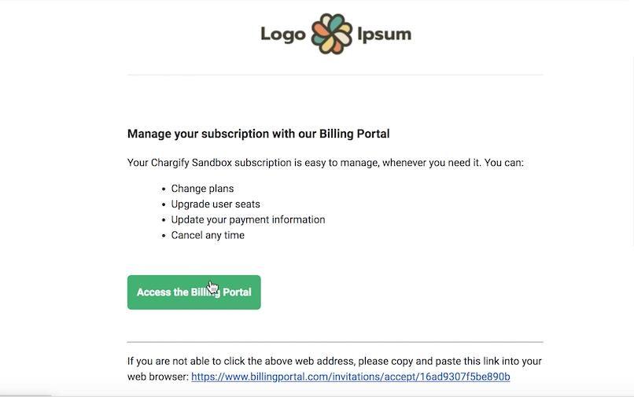Click the bullet before "Upgrade user seats"

click(164, 204)
